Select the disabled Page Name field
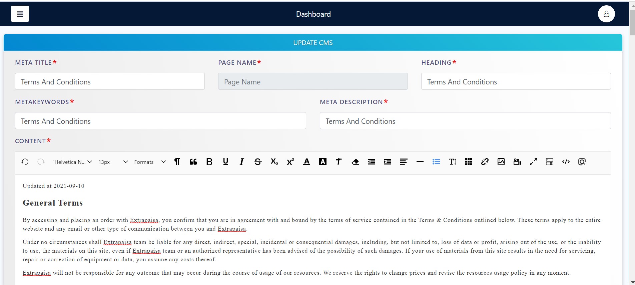 (x=313, y=81)
